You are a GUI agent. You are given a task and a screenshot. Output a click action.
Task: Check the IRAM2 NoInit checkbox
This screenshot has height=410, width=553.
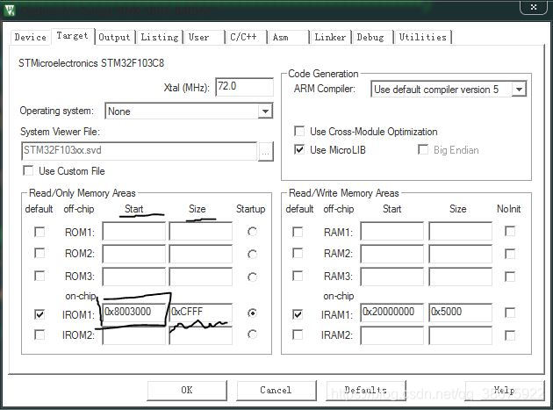point(510,335)
